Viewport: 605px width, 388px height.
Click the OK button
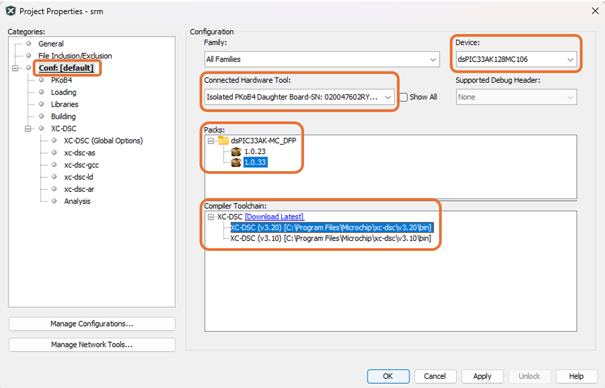point(388,376)
